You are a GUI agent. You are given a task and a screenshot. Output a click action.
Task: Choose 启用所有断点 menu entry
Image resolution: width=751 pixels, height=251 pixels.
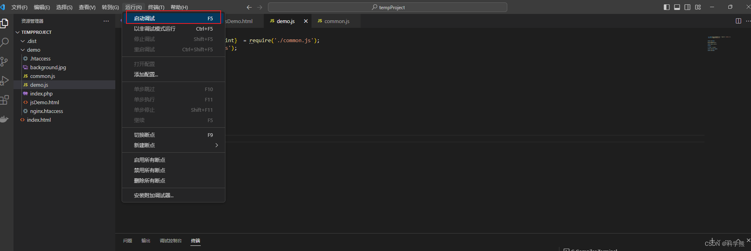click(173, 160)
